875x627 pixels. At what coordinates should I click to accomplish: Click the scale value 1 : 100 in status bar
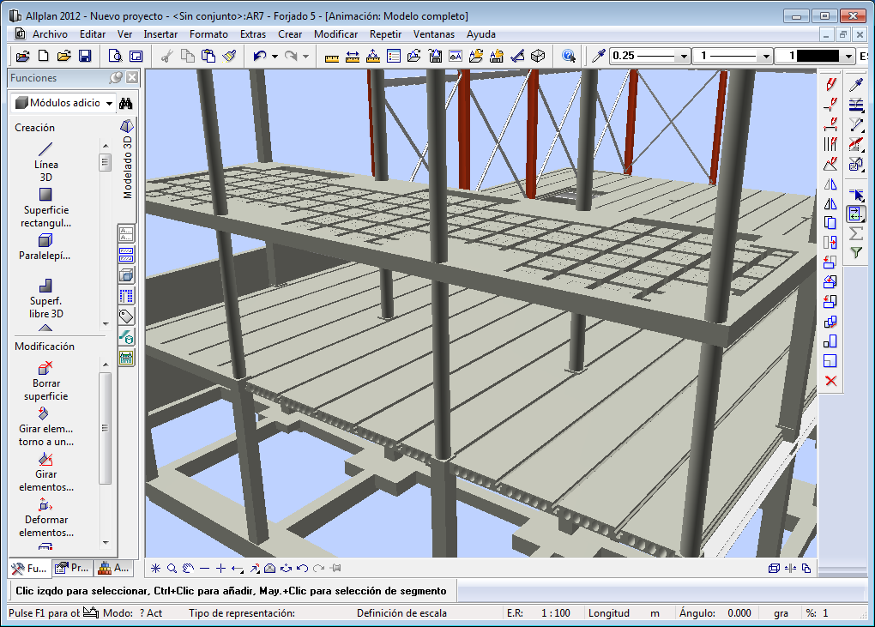[x=555, y=613]
